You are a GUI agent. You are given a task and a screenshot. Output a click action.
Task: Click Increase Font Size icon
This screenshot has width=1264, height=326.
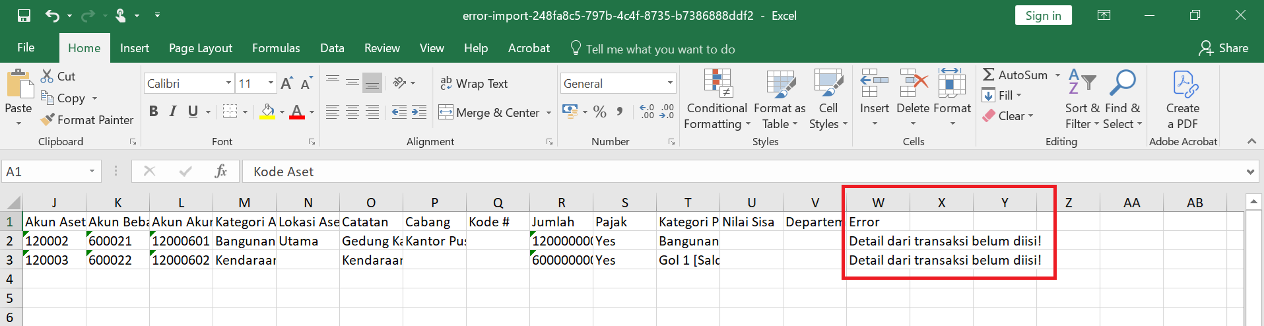coord(286,84)
